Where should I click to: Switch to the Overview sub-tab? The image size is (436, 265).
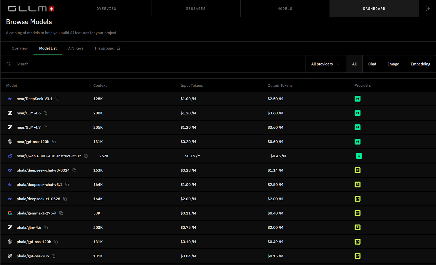point(20,48)
